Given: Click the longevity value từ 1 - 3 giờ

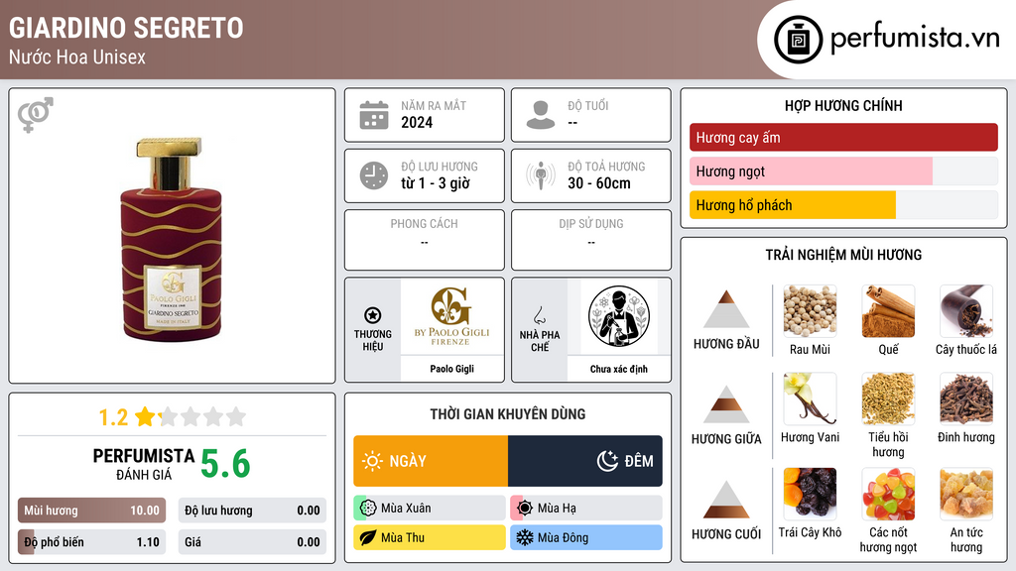Looking at the screenshot, I should 436,183.
